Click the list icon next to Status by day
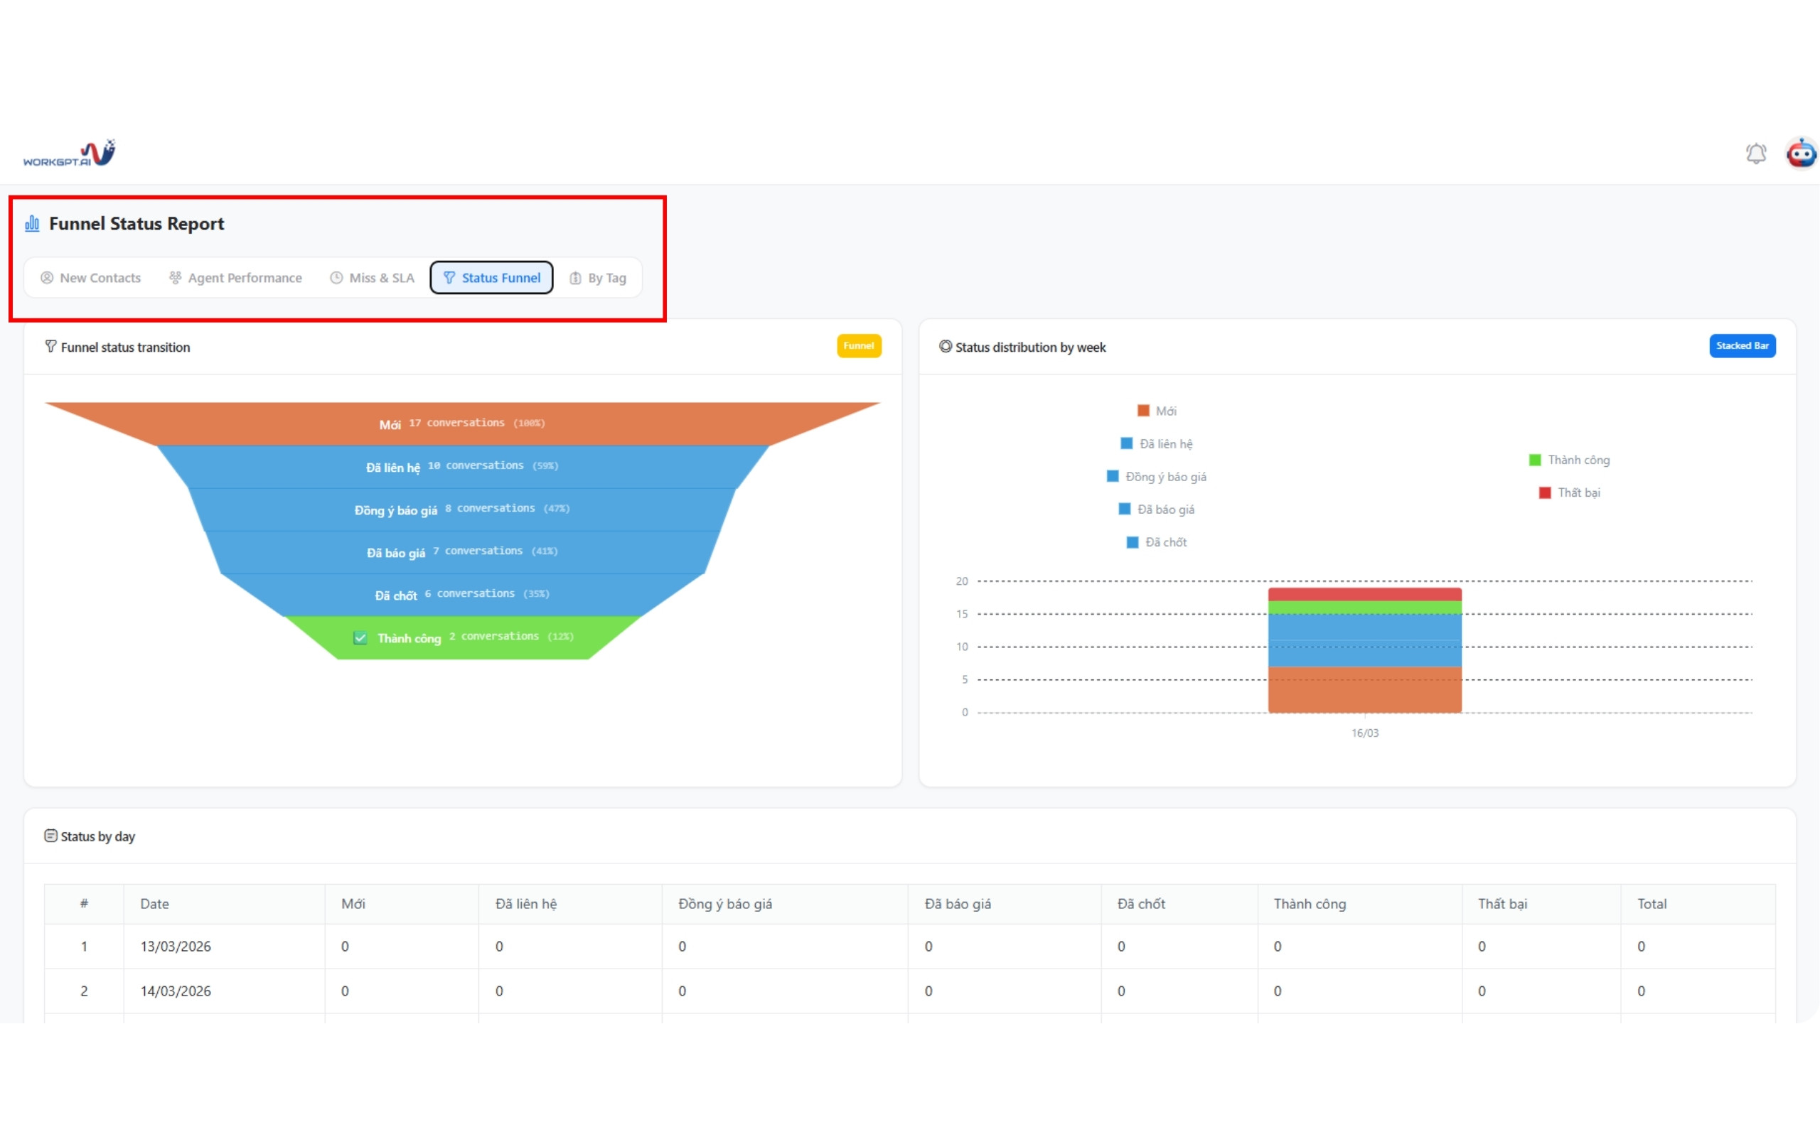 [50, 836]
